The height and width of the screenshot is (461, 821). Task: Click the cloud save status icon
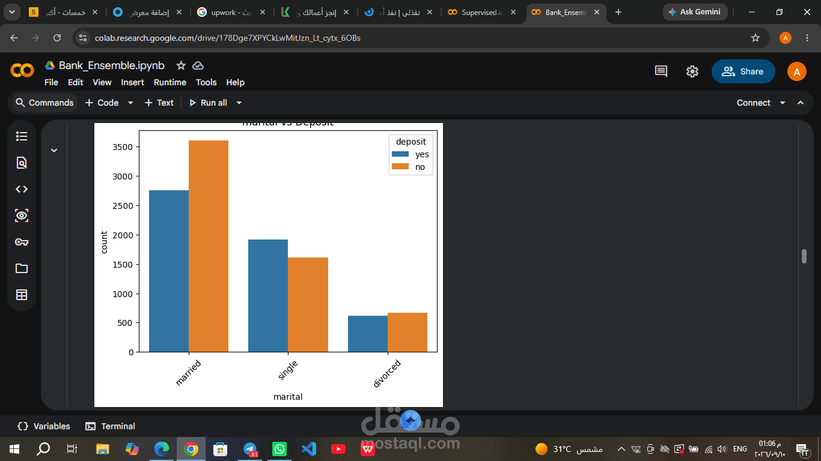click(198, 65)
